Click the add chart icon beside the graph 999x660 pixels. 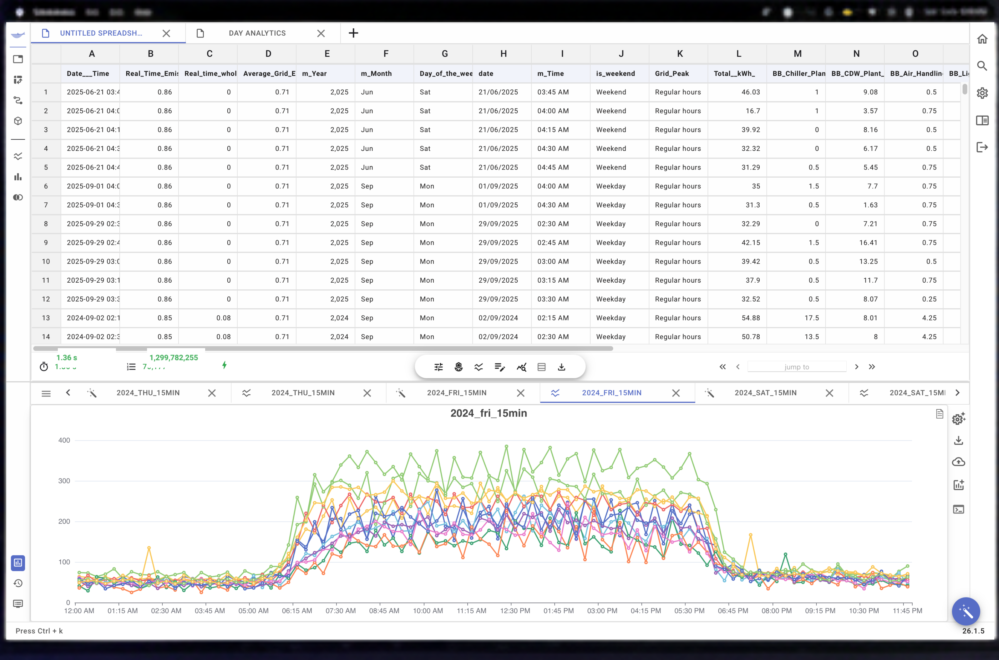[959, 485]
